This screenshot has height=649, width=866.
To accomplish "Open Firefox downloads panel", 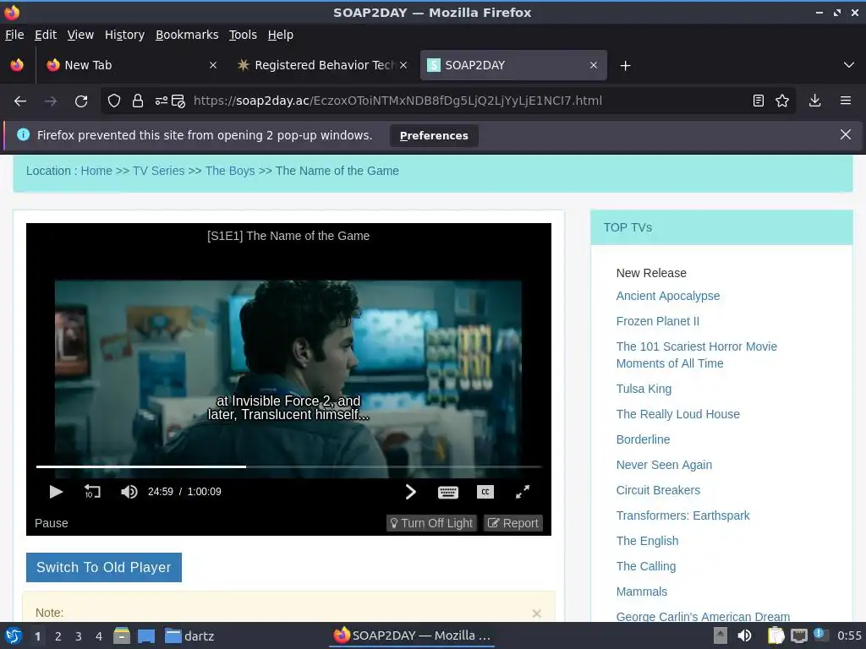I will (x=814, y=101).
